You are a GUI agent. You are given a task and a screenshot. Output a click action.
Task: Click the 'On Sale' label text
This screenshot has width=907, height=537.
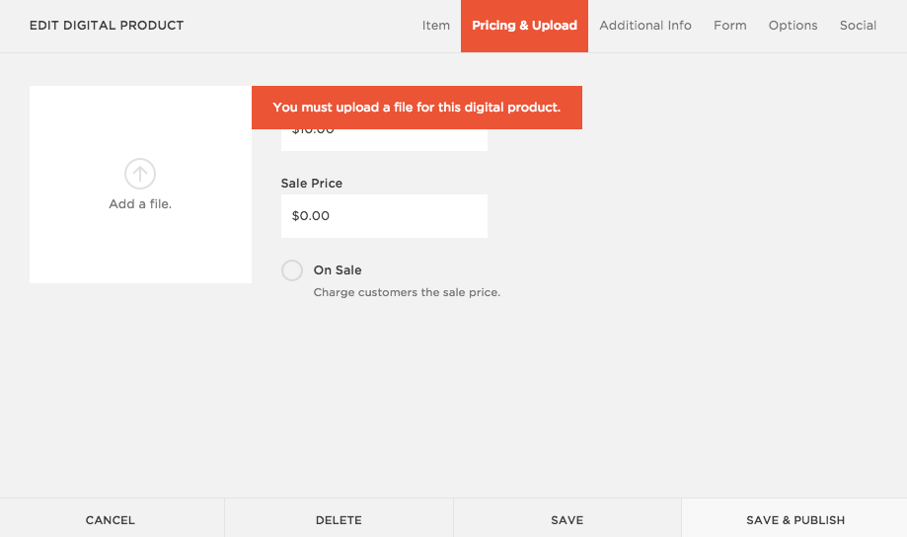tap(338, 270)
